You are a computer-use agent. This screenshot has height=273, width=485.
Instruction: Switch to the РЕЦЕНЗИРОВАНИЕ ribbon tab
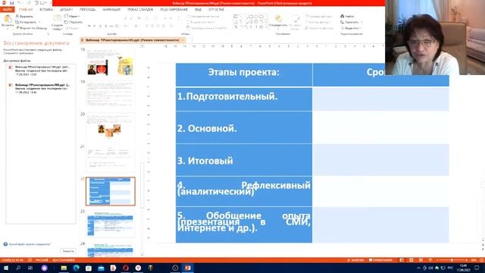coord(174,10)
